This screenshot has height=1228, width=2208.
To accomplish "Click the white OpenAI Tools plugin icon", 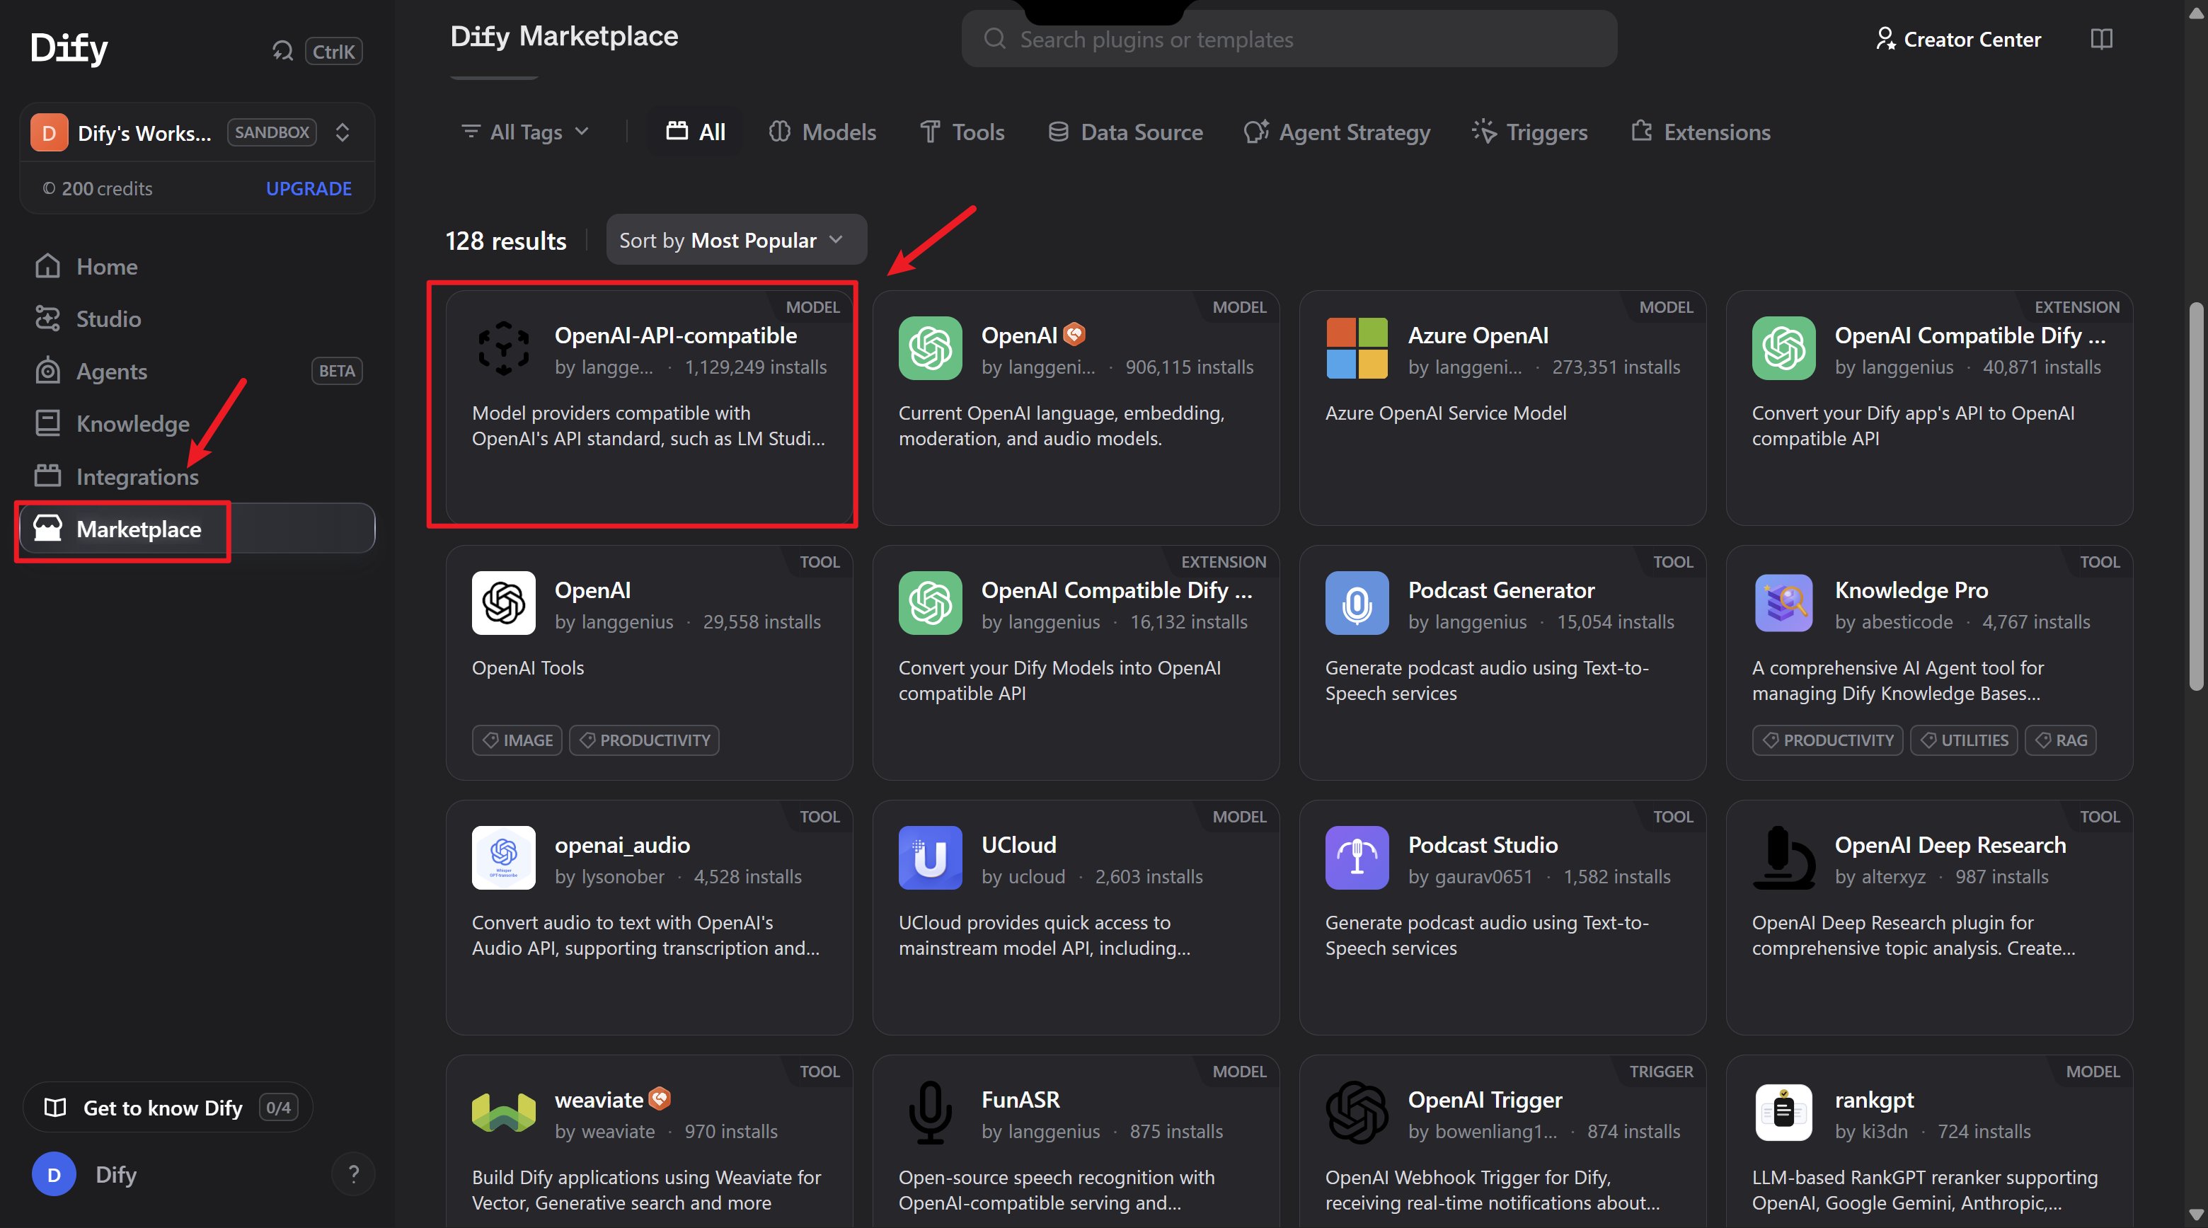I will (x=504, y=603).
